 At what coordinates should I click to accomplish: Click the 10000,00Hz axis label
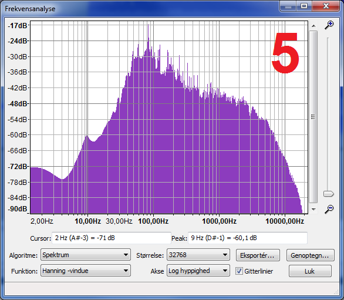pos(285,221)
